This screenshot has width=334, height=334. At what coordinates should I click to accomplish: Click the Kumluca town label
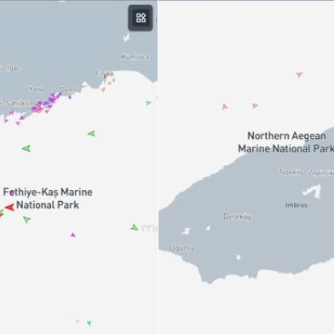pos(135,57)
